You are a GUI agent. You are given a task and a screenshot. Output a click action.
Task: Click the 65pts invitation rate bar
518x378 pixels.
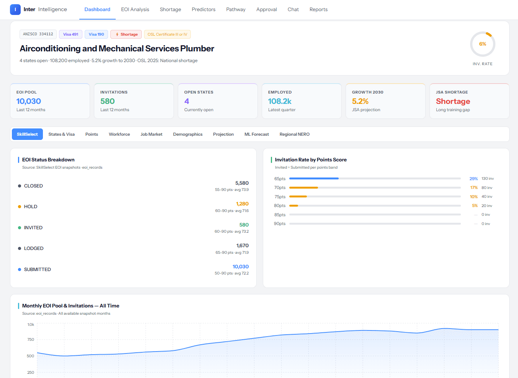coord(375,179)
